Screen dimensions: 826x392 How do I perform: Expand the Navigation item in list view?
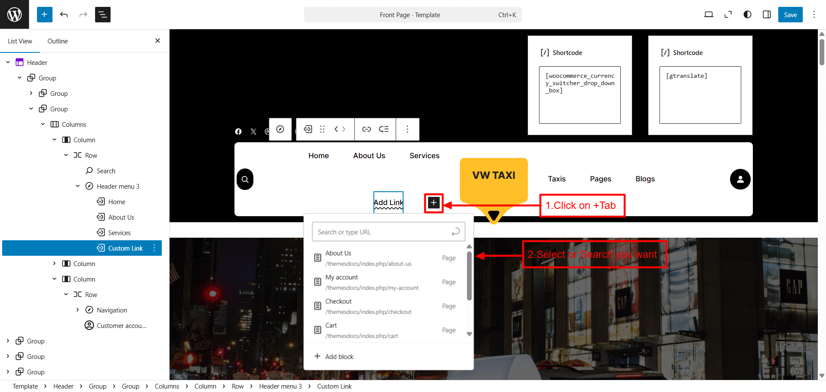click(77, 310)
